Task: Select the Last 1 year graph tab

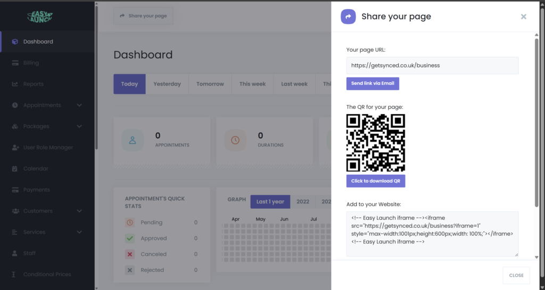Action: tap(270, 201)
